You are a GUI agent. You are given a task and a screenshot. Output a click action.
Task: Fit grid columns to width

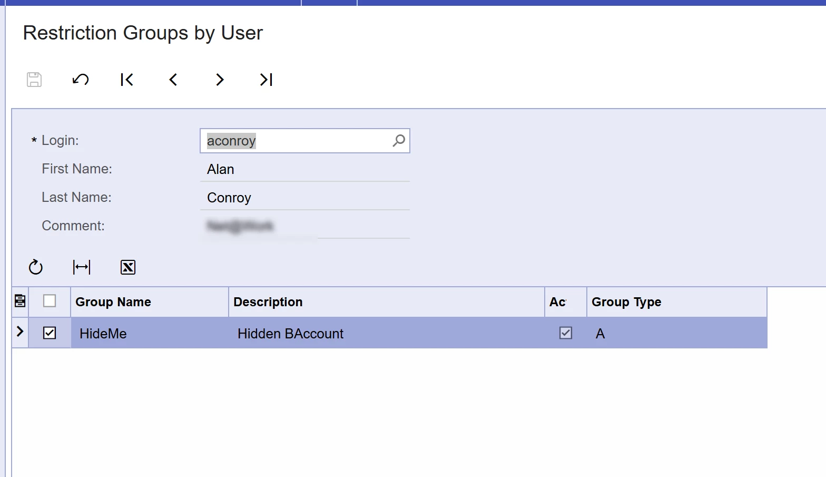[x=82, y=267]
